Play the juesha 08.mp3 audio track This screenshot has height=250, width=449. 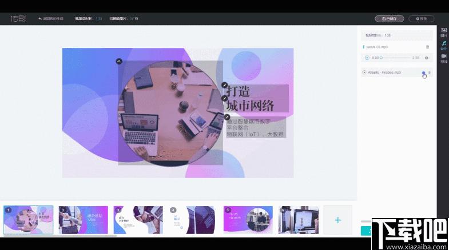(x=367, y=58)
